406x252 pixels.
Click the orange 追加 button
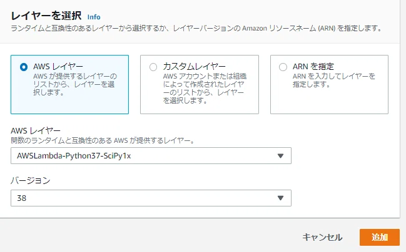tap(380, 237)
